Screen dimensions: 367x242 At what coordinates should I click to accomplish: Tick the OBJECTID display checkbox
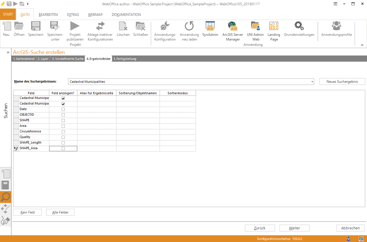coord(63,115)
